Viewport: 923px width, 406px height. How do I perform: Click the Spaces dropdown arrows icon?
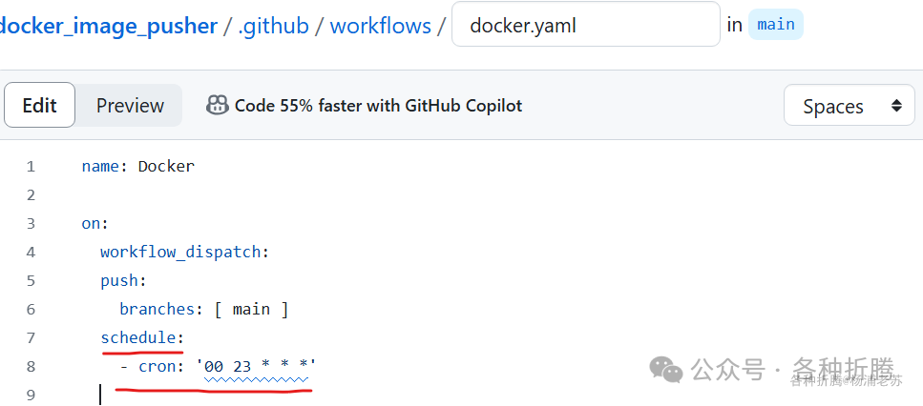896,106
